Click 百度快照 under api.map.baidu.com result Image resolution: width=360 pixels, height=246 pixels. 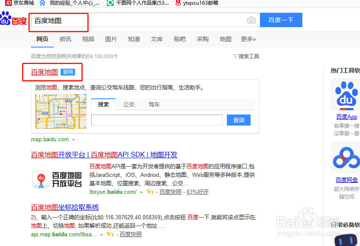(x=131, y=234)
